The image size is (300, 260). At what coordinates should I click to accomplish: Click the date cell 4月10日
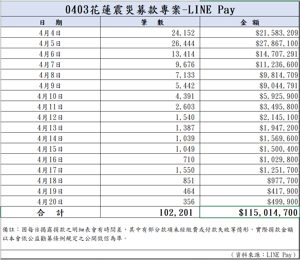pos(51,96)
